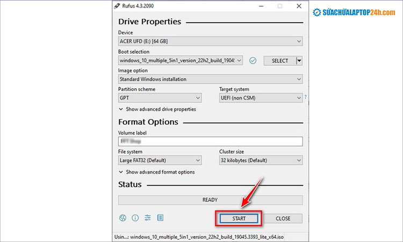This screenshot has height=242, width=403.
Task: Click the About info icon
Action: tap(135, 218)
